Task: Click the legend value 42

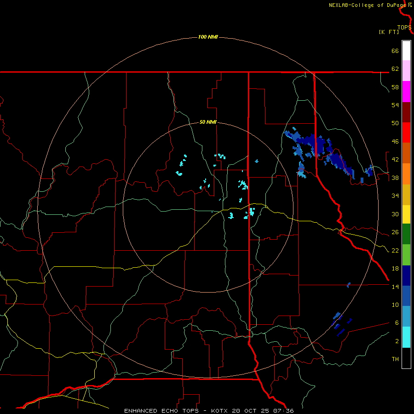Action: tap(395, 159)
